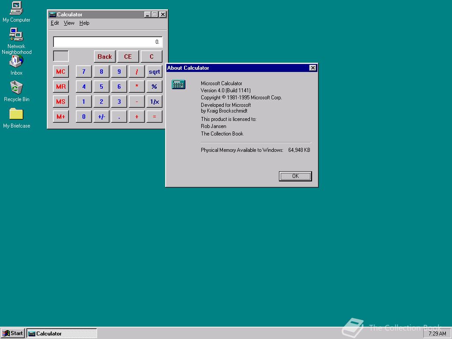This screenshot has width=452, height=339.
Task: Click the decimal point key
Action: (119, 117)
